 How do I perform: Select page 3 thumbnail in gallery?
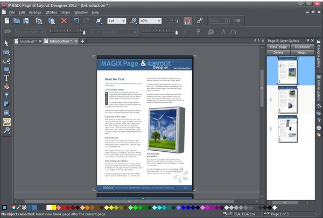(x=287, y=129)
